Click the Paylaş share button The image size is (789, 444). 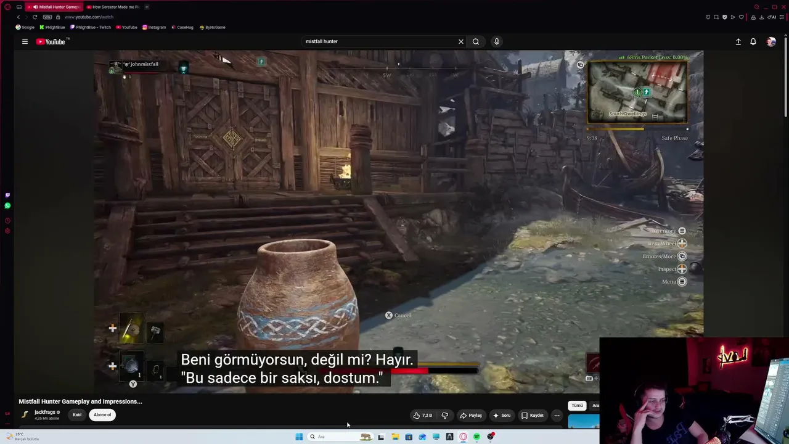coord(471,415)
